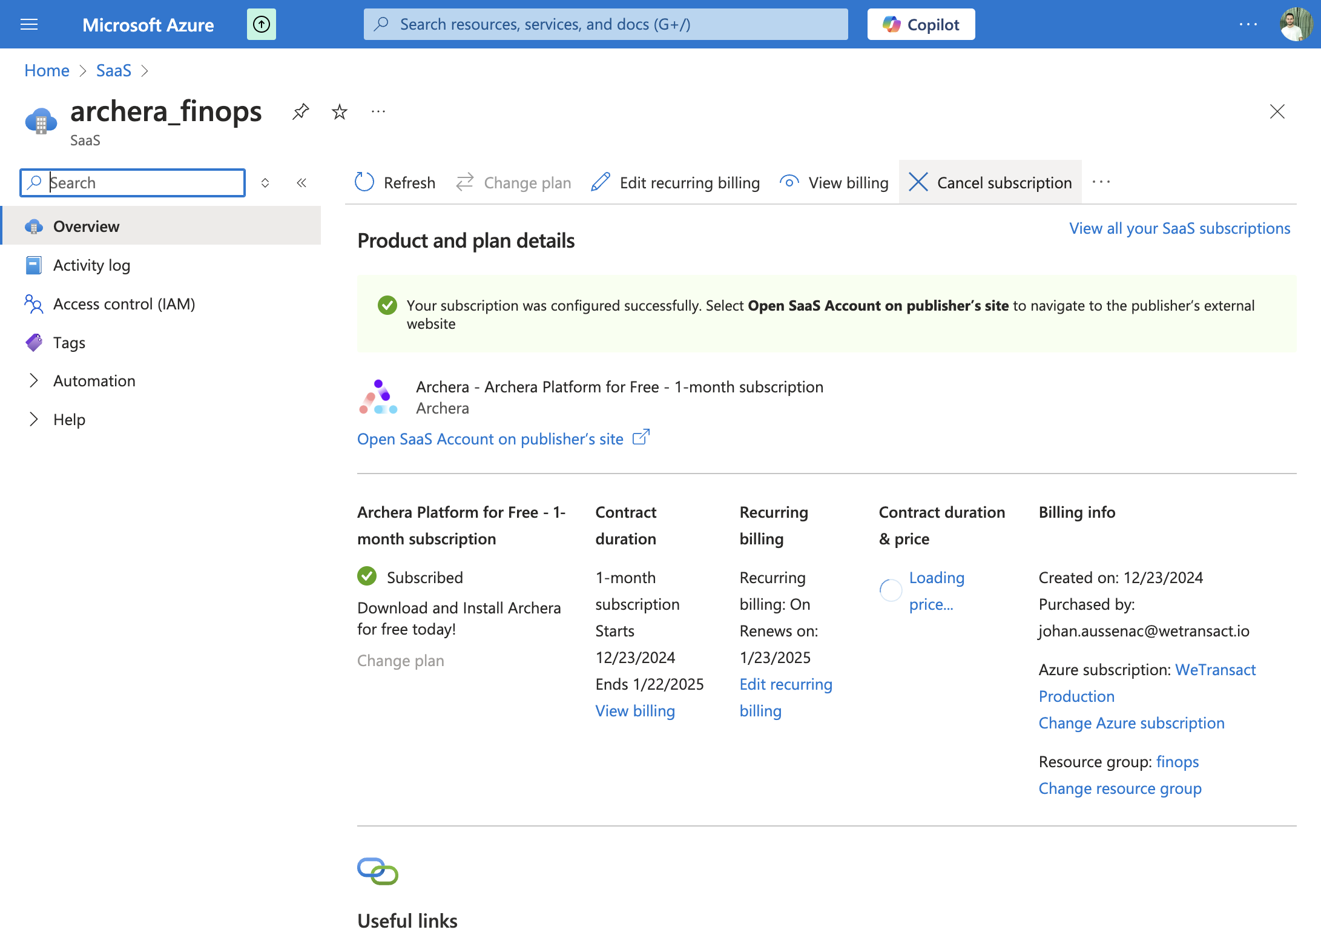Click Edit recurring billing in toolbar

[x=675, y=182]
